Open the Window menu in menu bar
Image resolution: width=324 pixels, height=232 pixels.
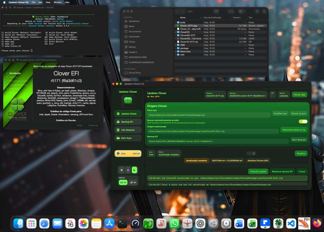(58, 2)
